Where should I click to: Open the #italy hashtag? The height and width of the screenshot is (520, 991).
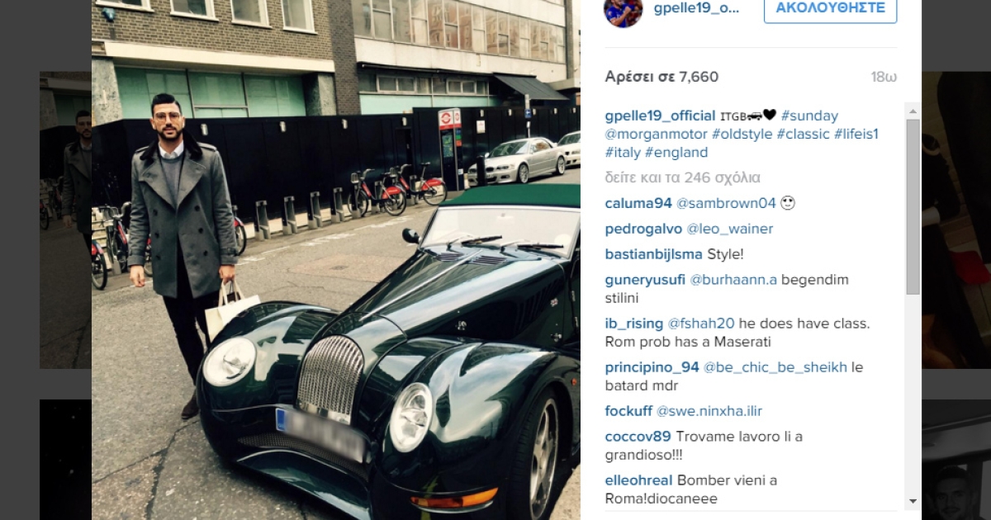(x=623, y=152)
